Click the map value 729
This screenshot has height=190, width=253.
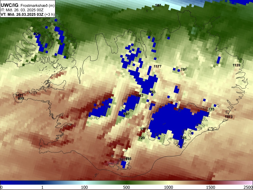click(142, 138)
